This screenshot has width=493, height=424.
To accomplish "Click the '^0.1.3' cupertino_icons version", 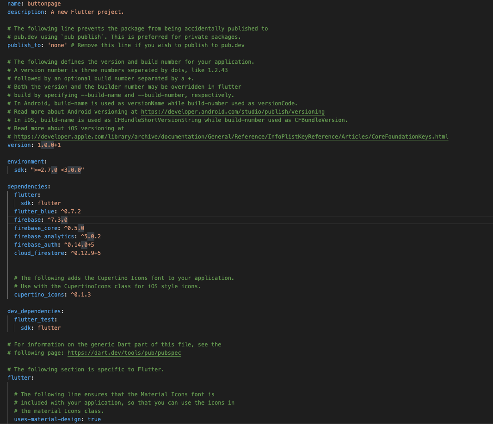I will (x=81, y=295).
